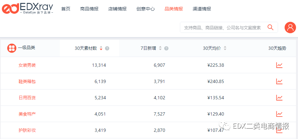Screen dimensions: 298x139
Task: Click the 一级品类 grid icon
Action: pyautogui.click(x=12, y=48)
